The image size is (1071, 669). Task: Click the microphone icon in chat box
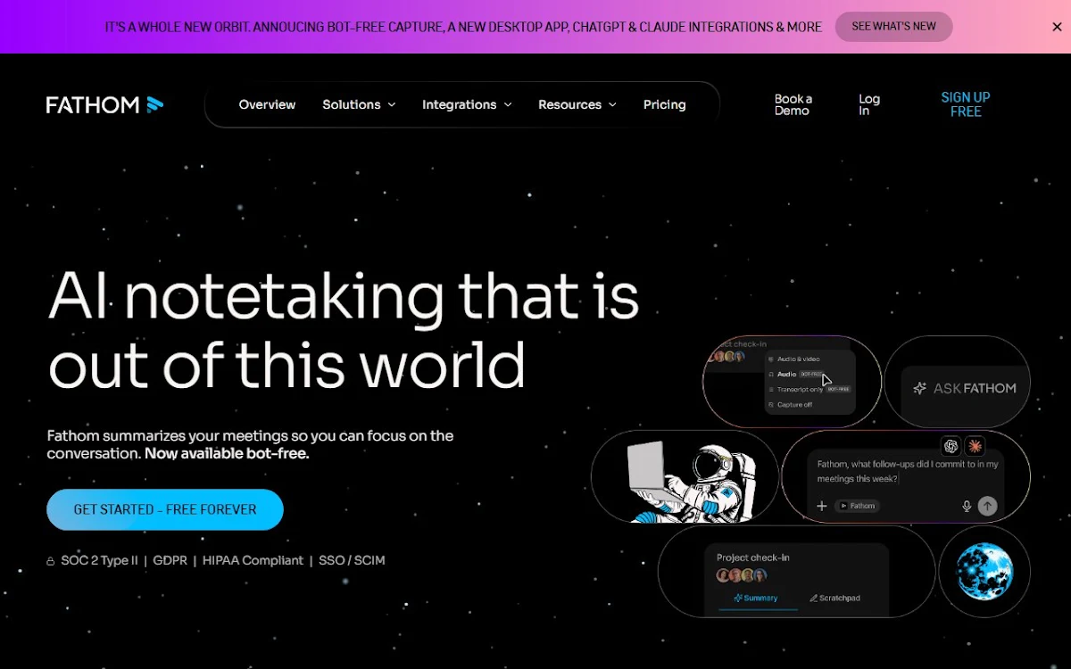click(967, 506)
